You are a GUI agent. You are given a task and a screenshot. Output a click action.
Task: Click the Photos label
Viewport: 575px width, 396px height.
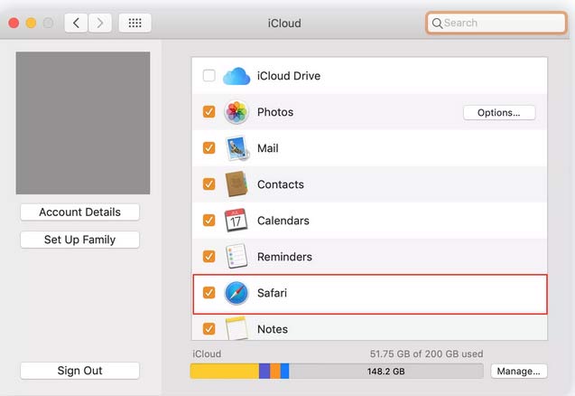click(275, 112)
